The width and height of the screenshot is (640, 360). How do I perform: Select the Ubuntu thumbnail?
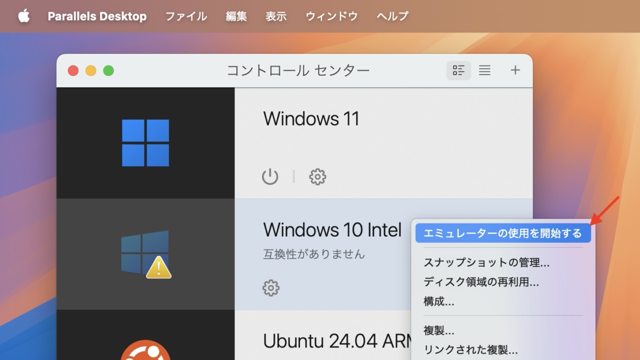[x=145, y=335]
